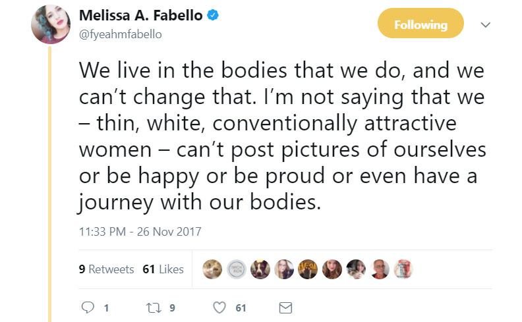The image size is (522, 322).
Task: View the 61 Likes list
Action: click(x=163, y=269)
